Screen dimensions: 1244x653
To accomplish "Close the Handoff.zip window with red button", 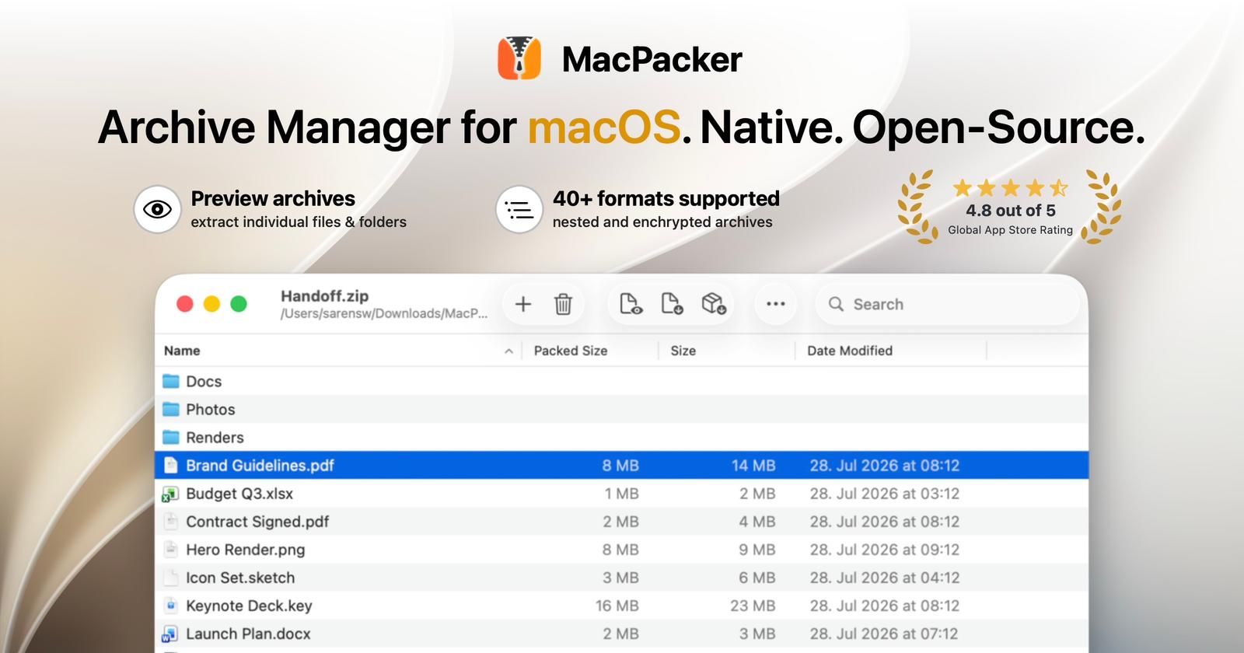I will [x=185, y=304].
